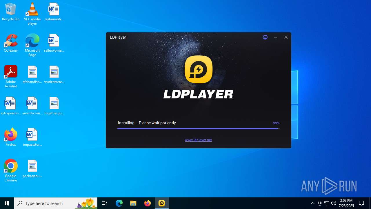Viewport: 371px width, 209px height.
Task: Select the studentscre... image file
Action: pos(54,75)
